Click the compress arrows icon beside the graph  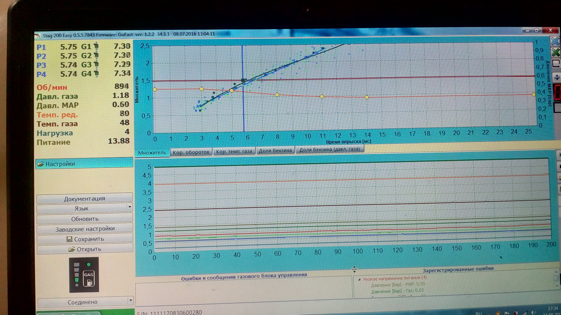tap(556, 78)
